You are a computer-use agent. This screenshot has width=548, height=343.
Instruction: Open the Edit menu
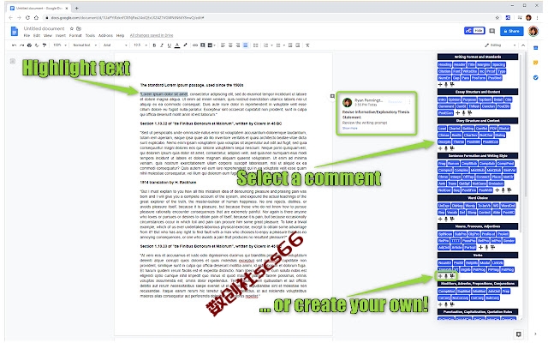coord(37,35)
